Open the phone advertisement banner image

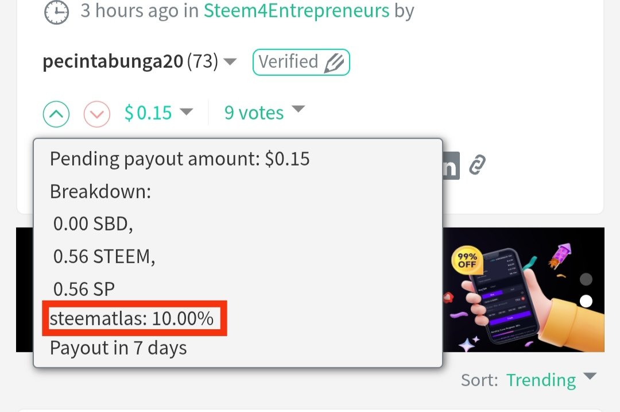click(x=524, y=290)
